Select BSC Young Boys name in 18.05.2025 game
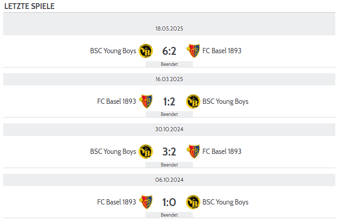 [113, 51]
